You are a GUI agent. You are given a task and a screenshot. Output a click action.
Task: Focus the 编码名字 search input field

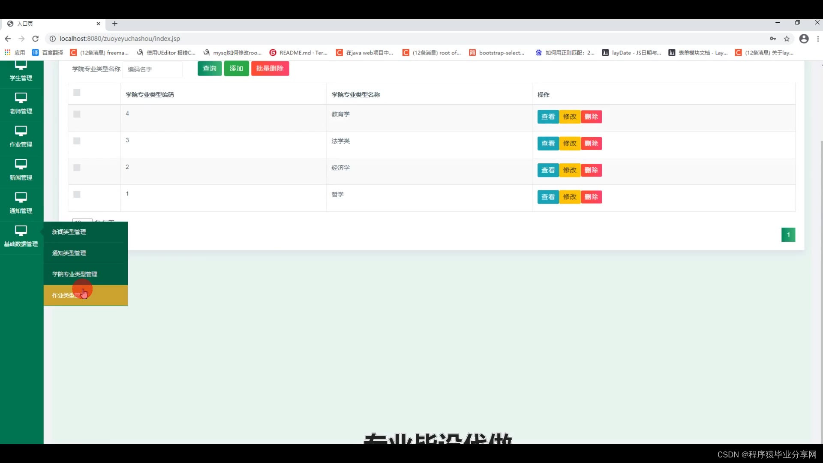(152, 69)
